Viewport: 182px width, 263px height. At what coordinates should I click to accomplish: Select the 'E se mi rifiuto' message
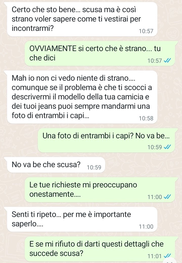tap(100, 249)
